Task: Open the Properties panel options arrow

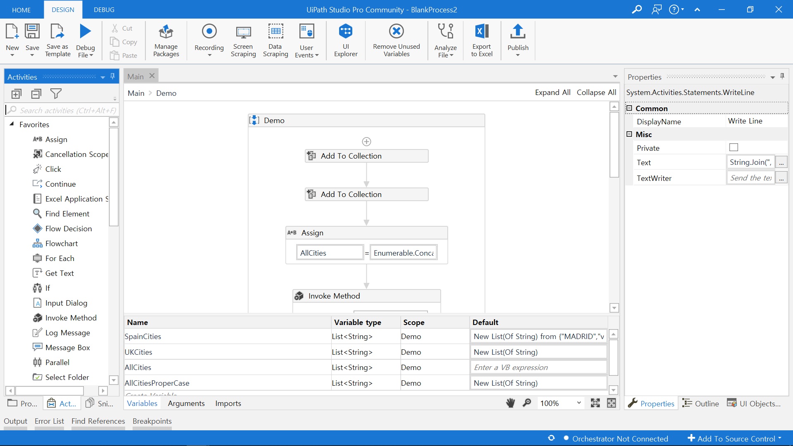Action: coord(773,77)
